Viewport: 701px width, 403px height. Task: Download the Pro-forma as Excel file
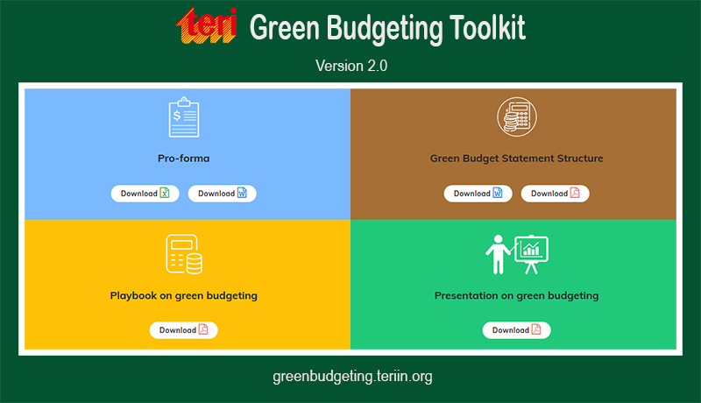coord(145,194)
